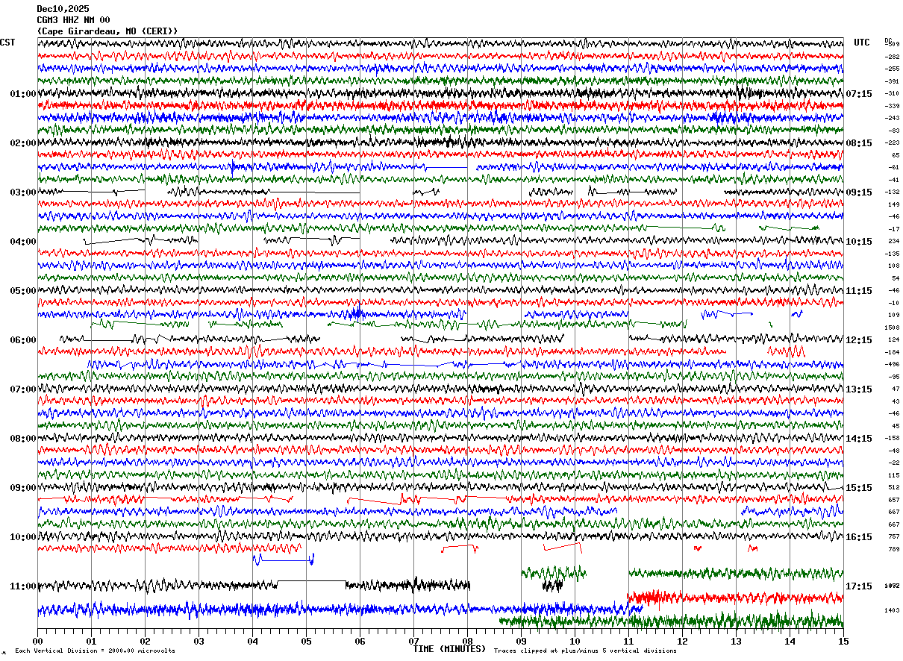Click the Cape Girardeau, MO (CERI) location text
This screenshot has height=661, width=903.
coord(107,31)
